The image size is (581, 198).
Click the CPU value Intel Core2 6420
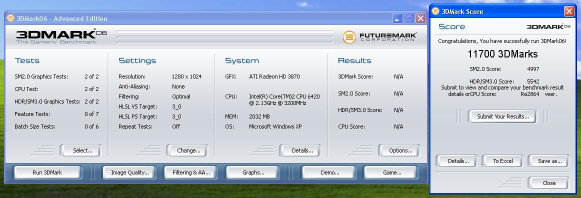point(284,99)
